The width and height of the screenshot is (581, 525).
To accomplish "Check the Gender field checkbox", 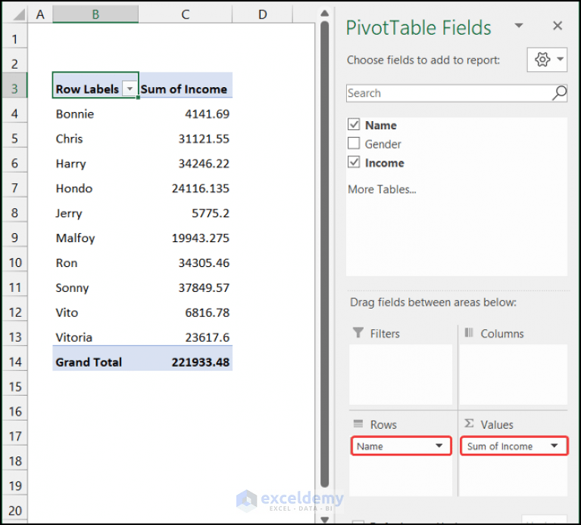I will [x=354, y=143].
